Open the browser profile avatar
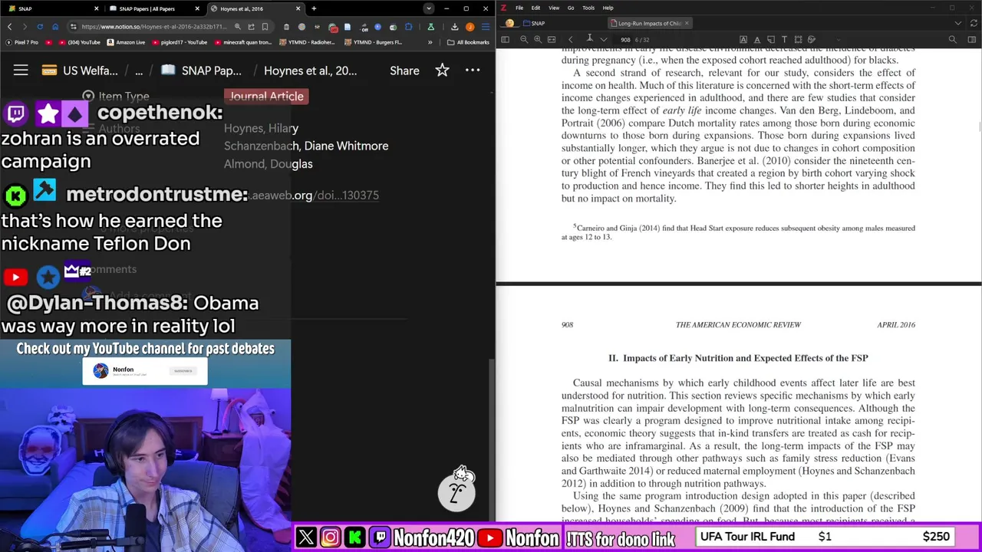 click(x=470, y=27)
